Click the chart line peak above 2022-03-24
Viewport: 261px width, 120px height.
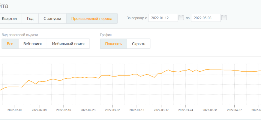coord(189,69)
